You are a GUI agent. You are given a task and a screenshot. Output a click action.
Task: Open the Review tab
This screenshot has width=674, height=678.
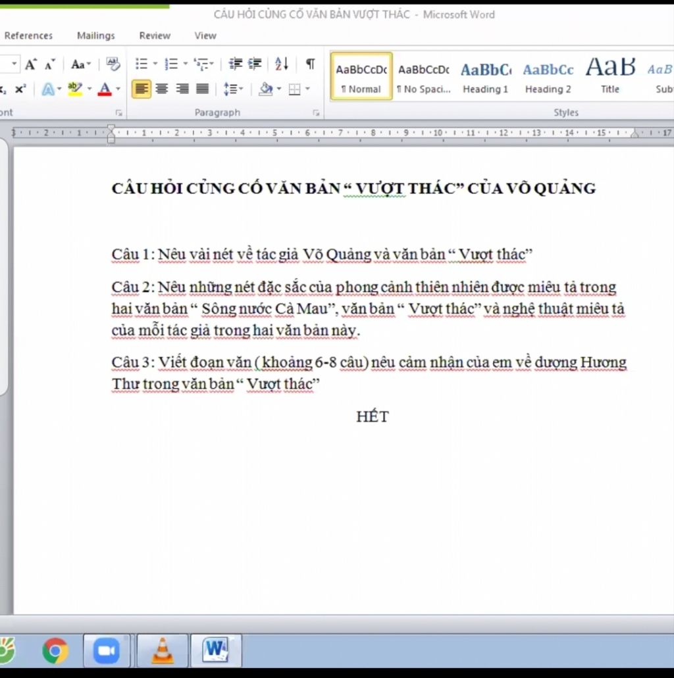[155, 36]
